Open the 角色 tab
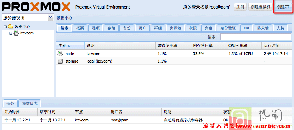 (209, 28)
